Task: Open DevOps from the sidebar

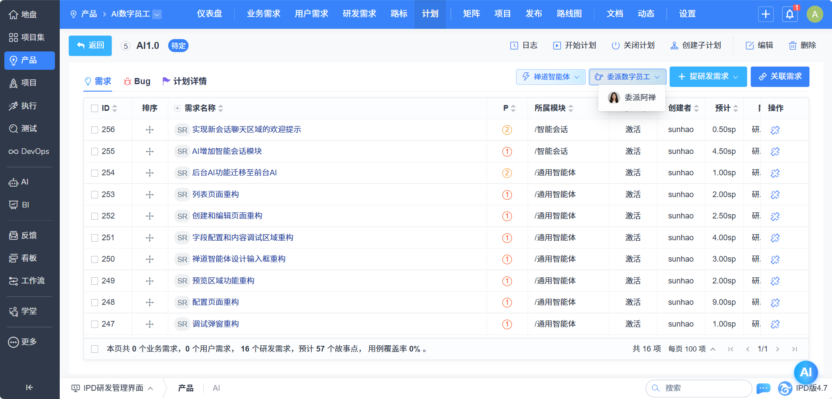Action: point(29,151)
